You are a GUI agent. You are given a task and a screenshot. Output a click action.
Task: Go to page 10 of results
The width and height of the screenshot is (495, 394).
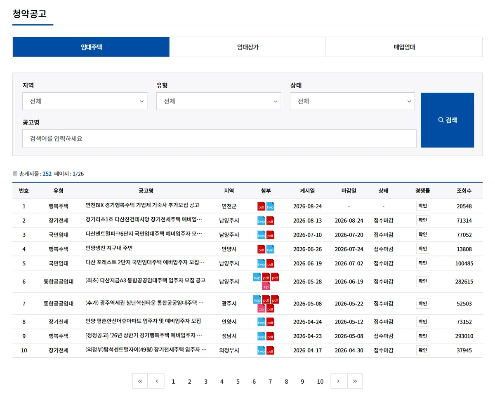320,382
